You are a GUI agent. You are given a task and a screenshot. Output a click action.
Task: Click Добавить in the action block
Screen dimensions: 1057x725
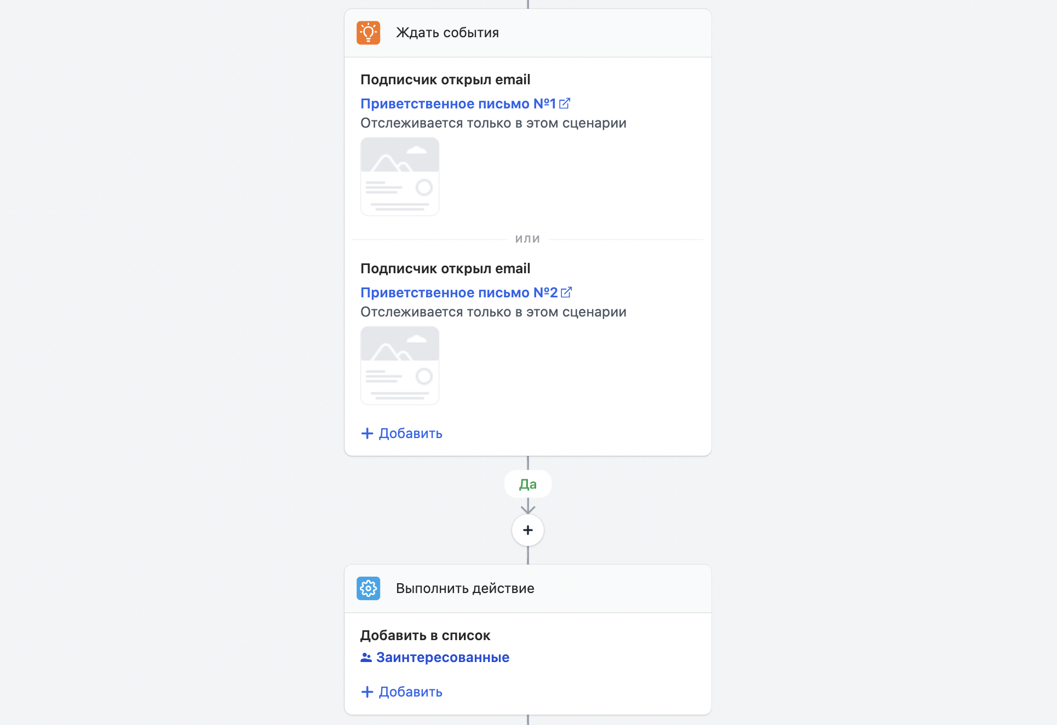coord(402,692)
